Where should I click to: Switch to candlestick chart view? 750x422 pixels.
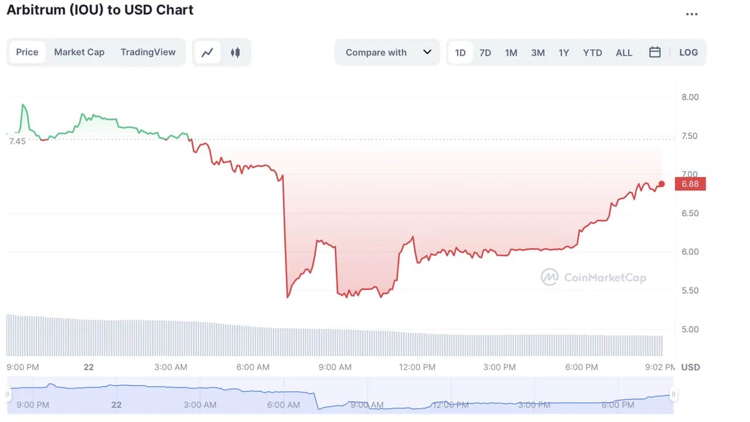tap(235, 52)
